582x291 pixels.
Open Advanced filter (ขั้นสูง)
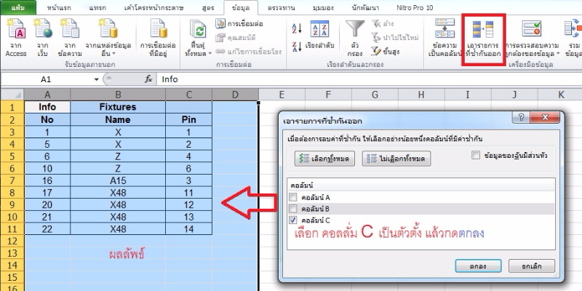coord(385,51)
